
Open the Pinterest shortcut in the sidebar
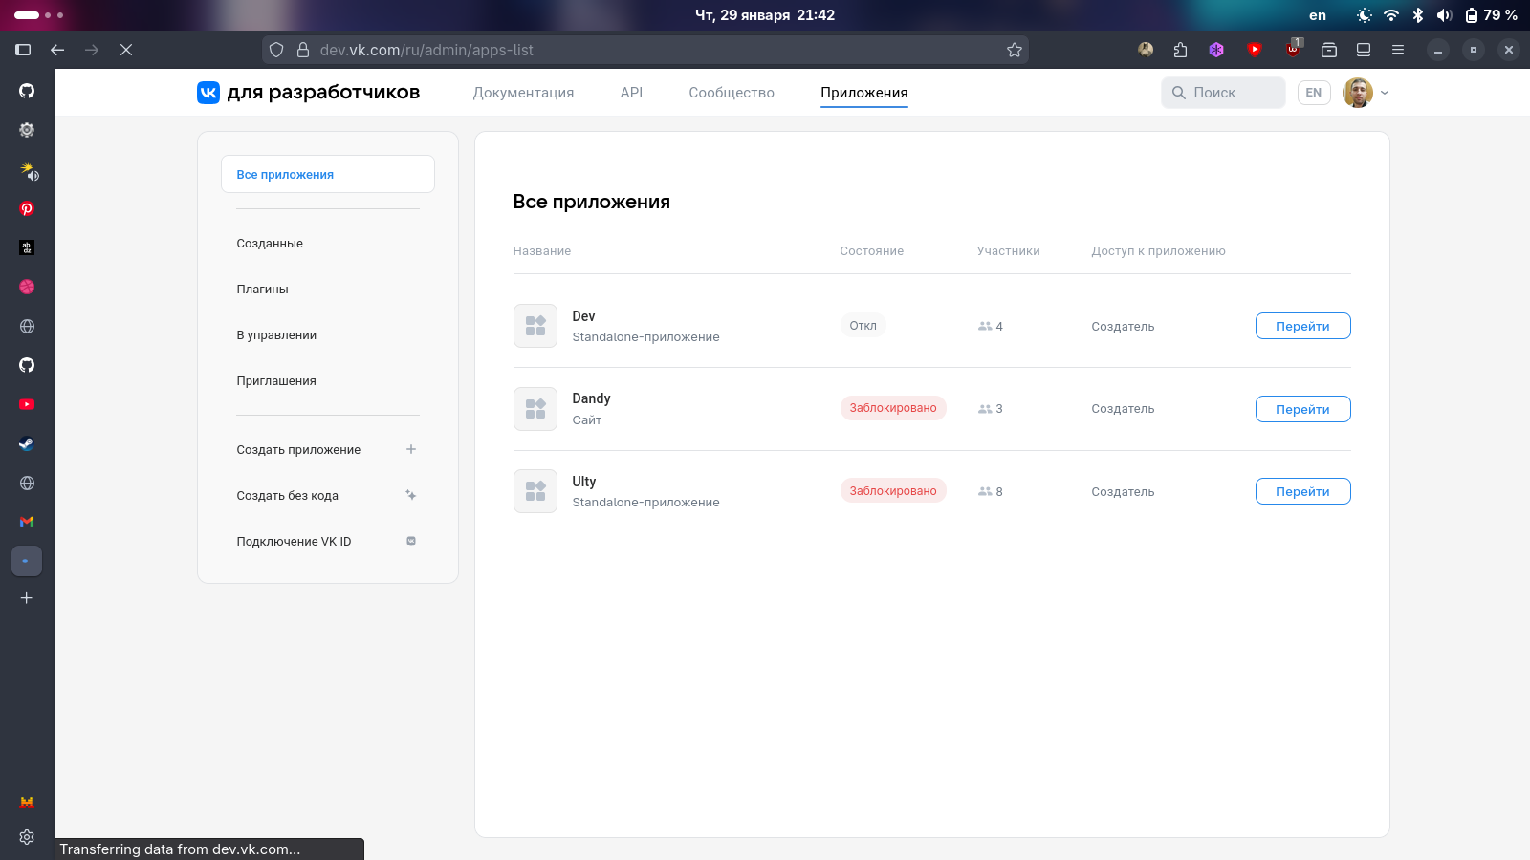(27, 208)
